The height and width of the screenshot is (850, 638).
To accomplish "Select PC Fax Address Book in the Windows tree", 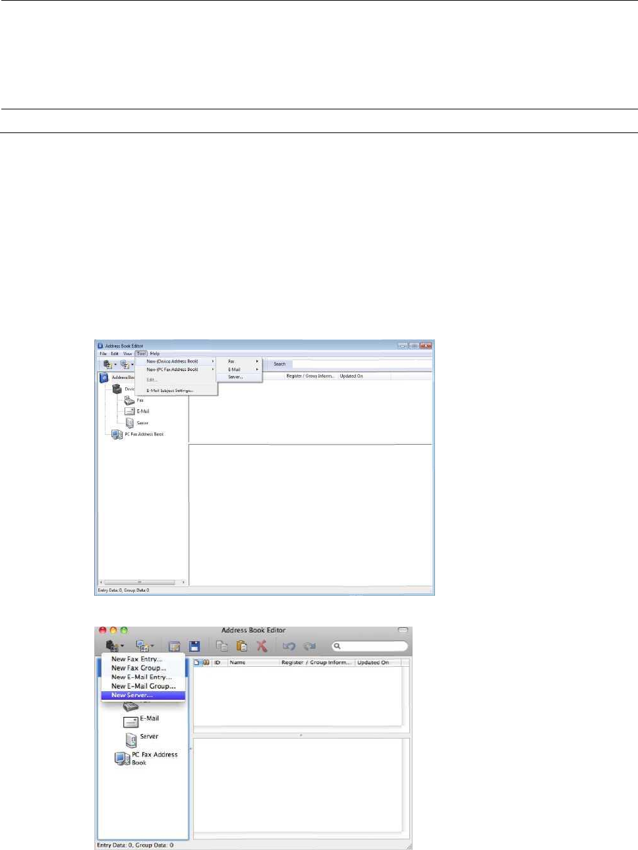I will [138, 434].
